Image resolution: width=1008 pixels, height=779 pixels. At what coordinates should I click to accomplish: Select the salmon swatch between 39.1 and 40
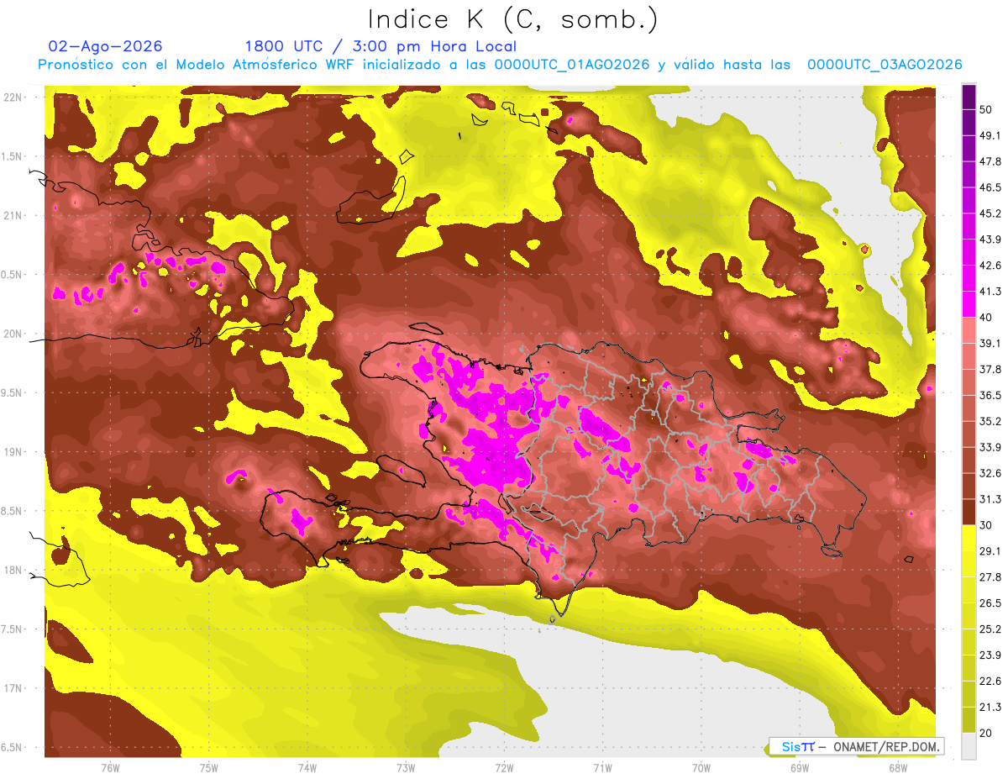(969, 330)
